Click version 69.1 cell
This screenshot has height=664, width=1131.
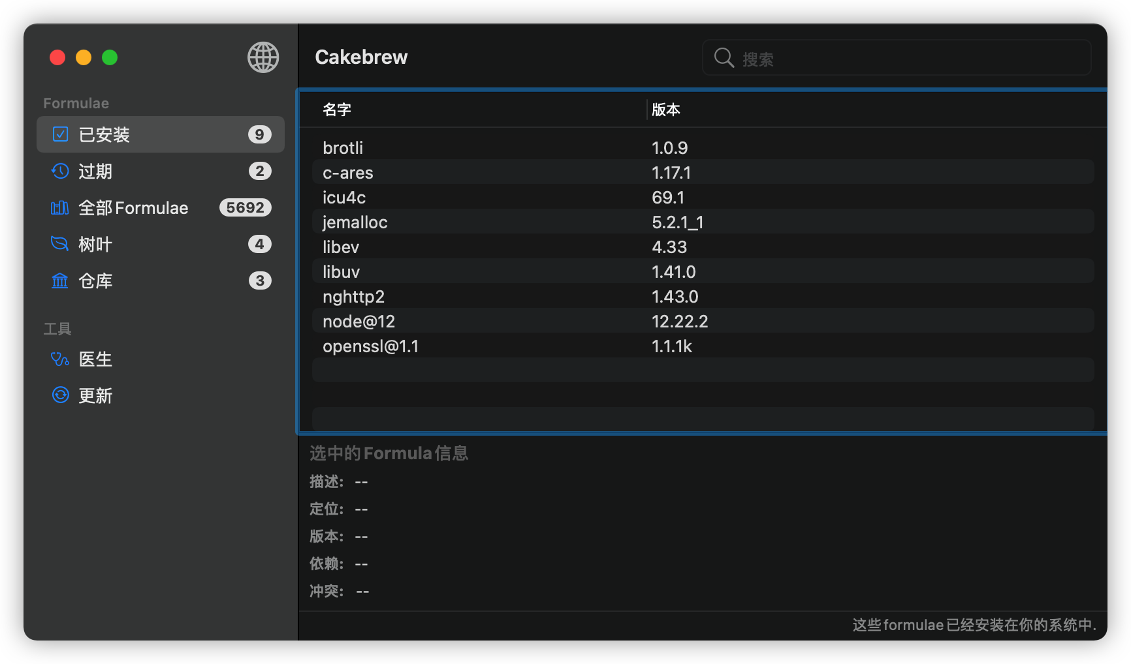pyautogui.click(x=668, y=198)
